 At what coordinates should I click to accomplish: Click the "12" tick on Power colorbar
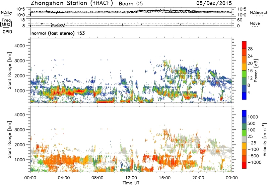(x=250, y=78)
